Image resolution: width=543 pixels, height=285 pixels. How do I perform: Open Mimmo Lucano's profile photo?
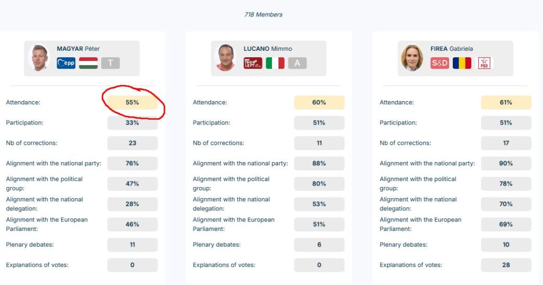(x=225, y=58)
